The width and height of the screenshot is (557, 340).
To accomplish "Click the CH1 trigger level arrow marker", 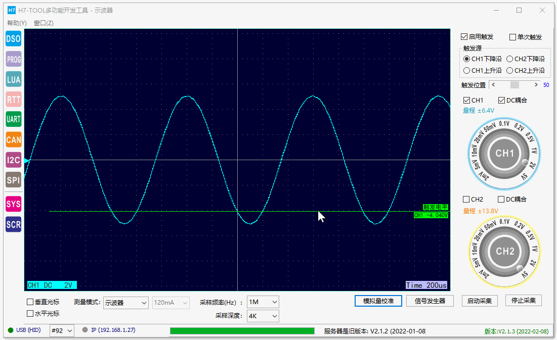I will pyautogui.click(x=27, y=161).
